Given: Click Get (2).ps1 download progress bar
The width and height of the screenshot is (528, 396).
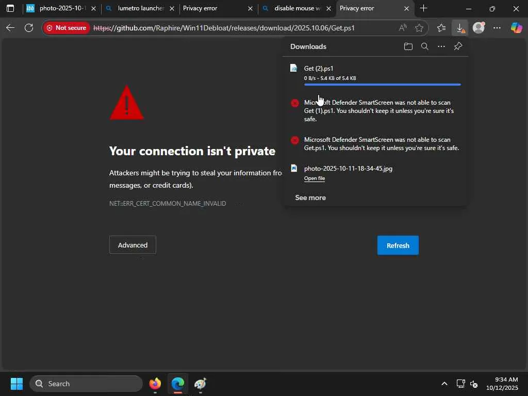Looking at the screenshot, I should click(382, 85).
